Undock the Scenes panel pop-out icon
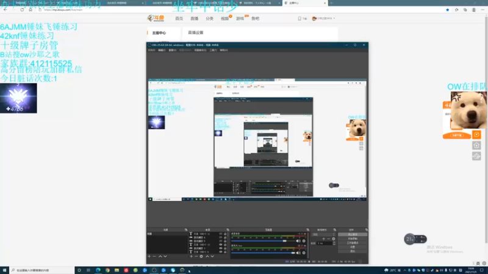Viewport: 488px width, 274px height. pos(186,230)
